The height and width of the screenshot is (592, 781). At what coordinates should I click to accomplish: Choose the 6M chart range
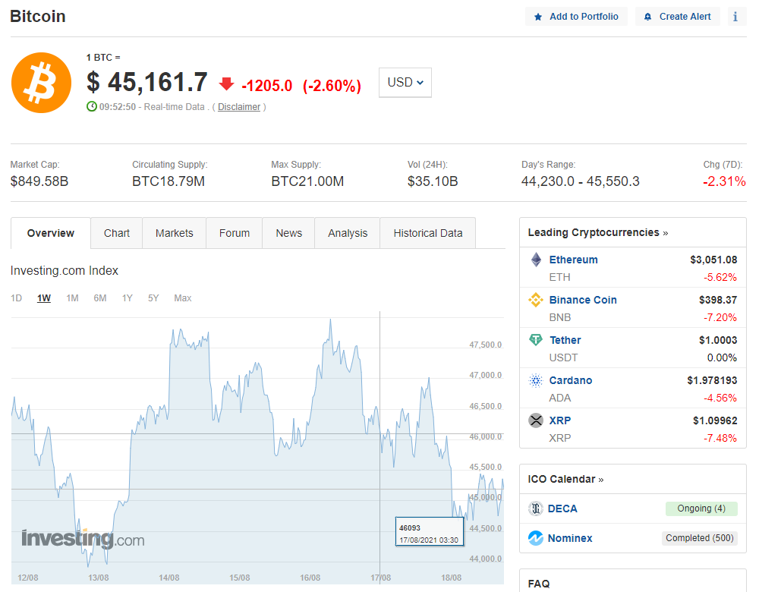click(x=100, y=298)
